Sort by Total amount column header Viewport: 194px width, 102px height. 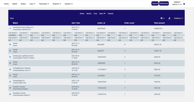point(159,23)
